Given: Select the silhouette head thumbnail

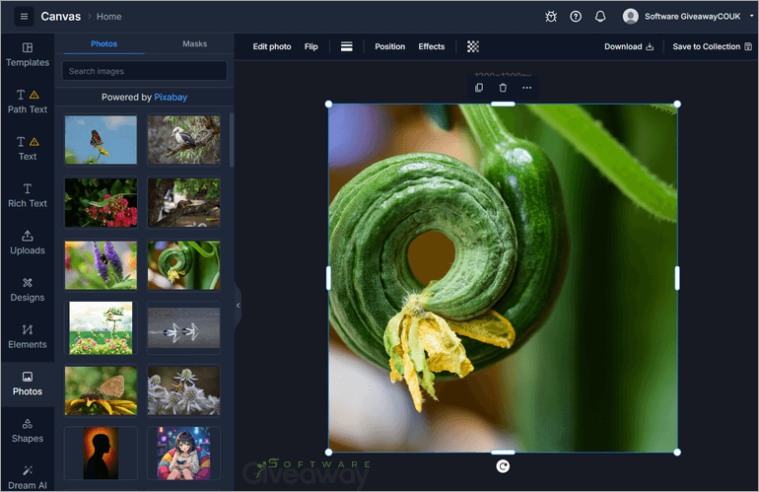Looking at the screenshot, I should coord(101,453).
